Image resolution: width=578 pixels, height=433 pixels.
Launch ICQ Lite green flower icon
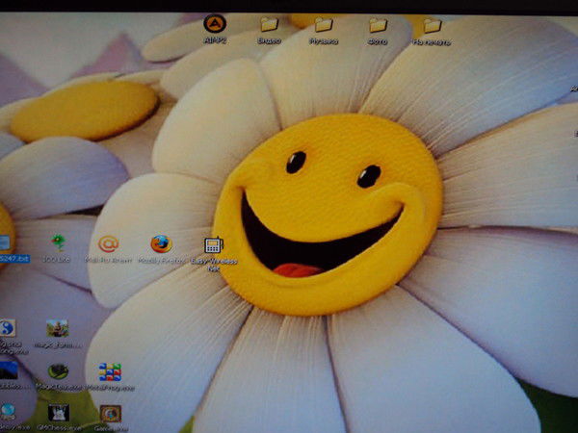pyautogui.click(x=59, y=243)
